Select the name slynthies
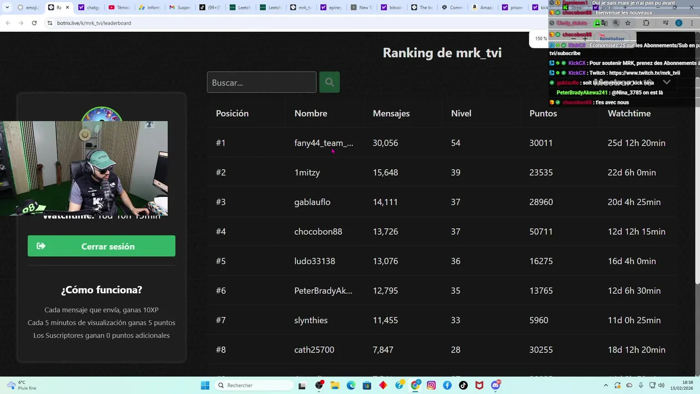The image size is (700, 394). (x=311, y=320)
